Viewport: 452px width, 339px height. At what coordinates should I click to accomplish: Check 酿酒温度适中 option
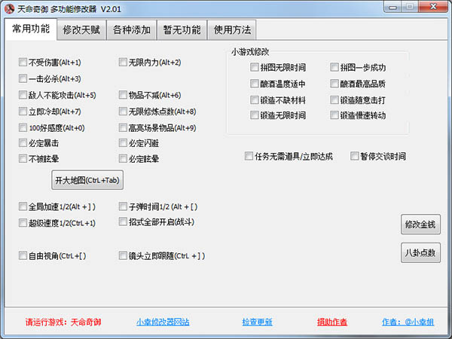[255, 84]
